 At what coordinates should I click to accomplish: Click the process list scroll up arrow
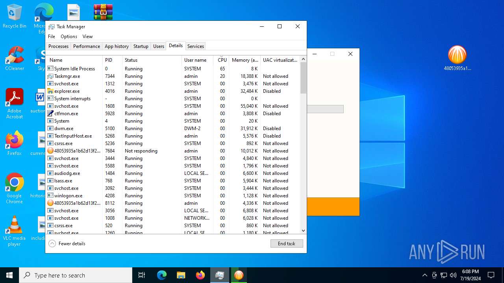(303, 59)
